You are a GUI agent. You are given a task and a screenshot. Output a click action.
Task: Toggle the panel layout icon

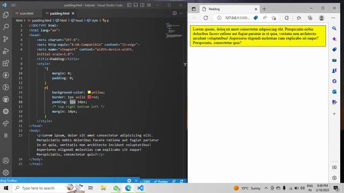pos(136,5)
